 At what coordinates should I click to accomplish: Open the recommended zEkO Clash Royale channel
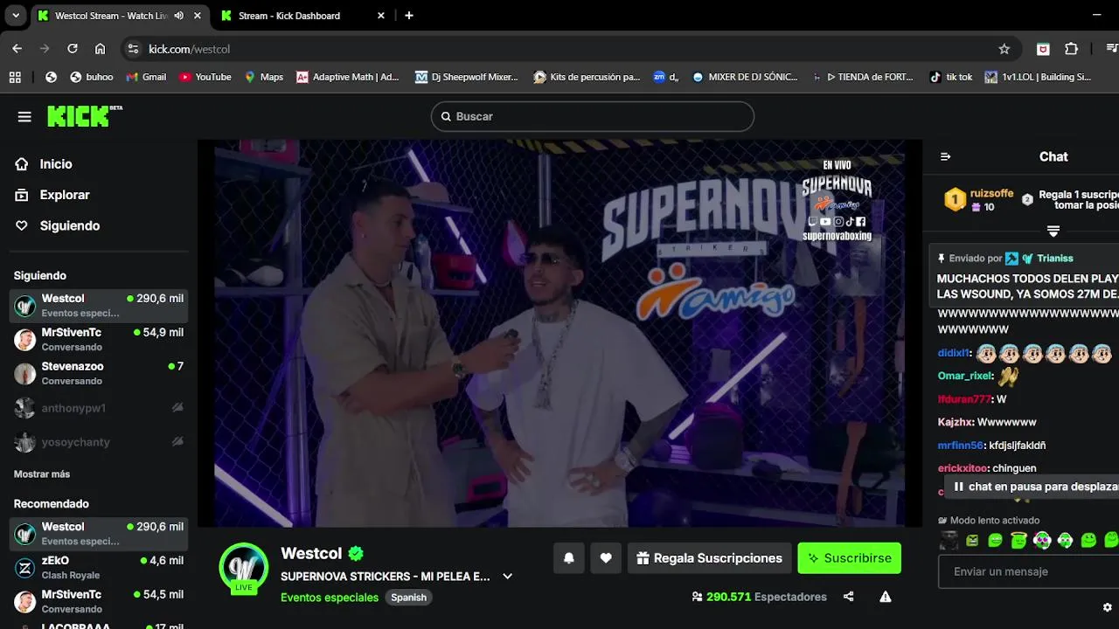[x=99, y=567]
